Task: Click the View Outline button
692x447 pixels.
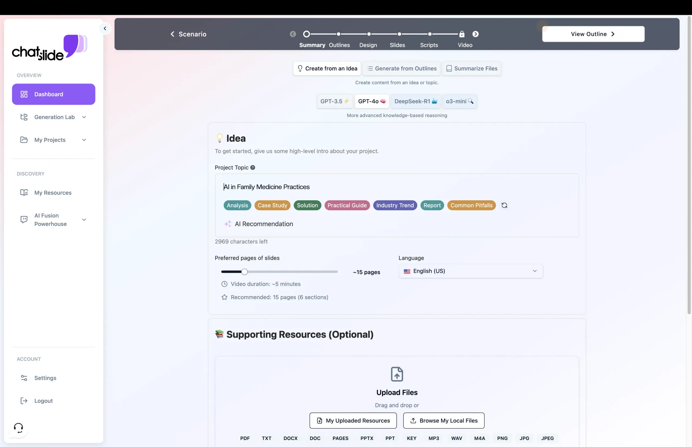Action: coord(593,34)
